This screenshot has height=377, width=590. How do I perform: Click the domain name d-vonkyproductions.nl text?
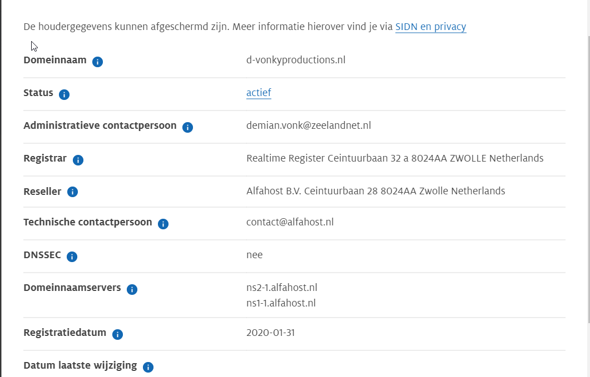coord(296,60)
